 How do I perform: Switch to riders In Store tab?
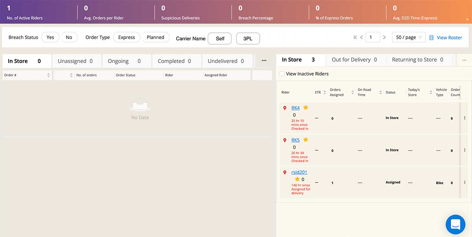point(301,60)
